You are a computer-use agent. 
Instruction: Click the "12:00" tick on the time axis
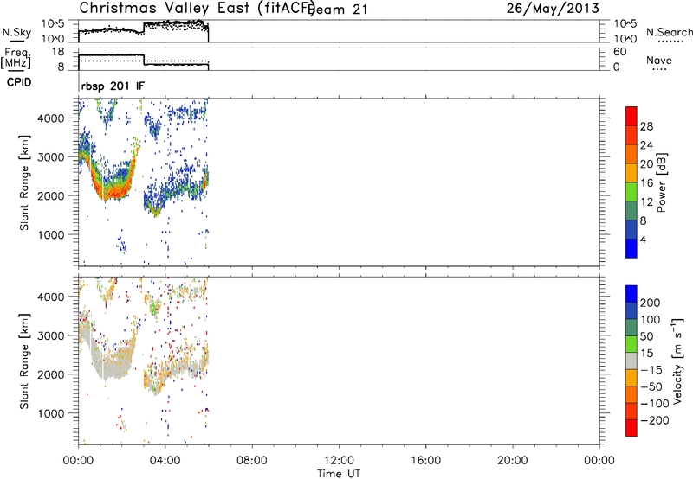pyautogui.click(x=339, y=461)
